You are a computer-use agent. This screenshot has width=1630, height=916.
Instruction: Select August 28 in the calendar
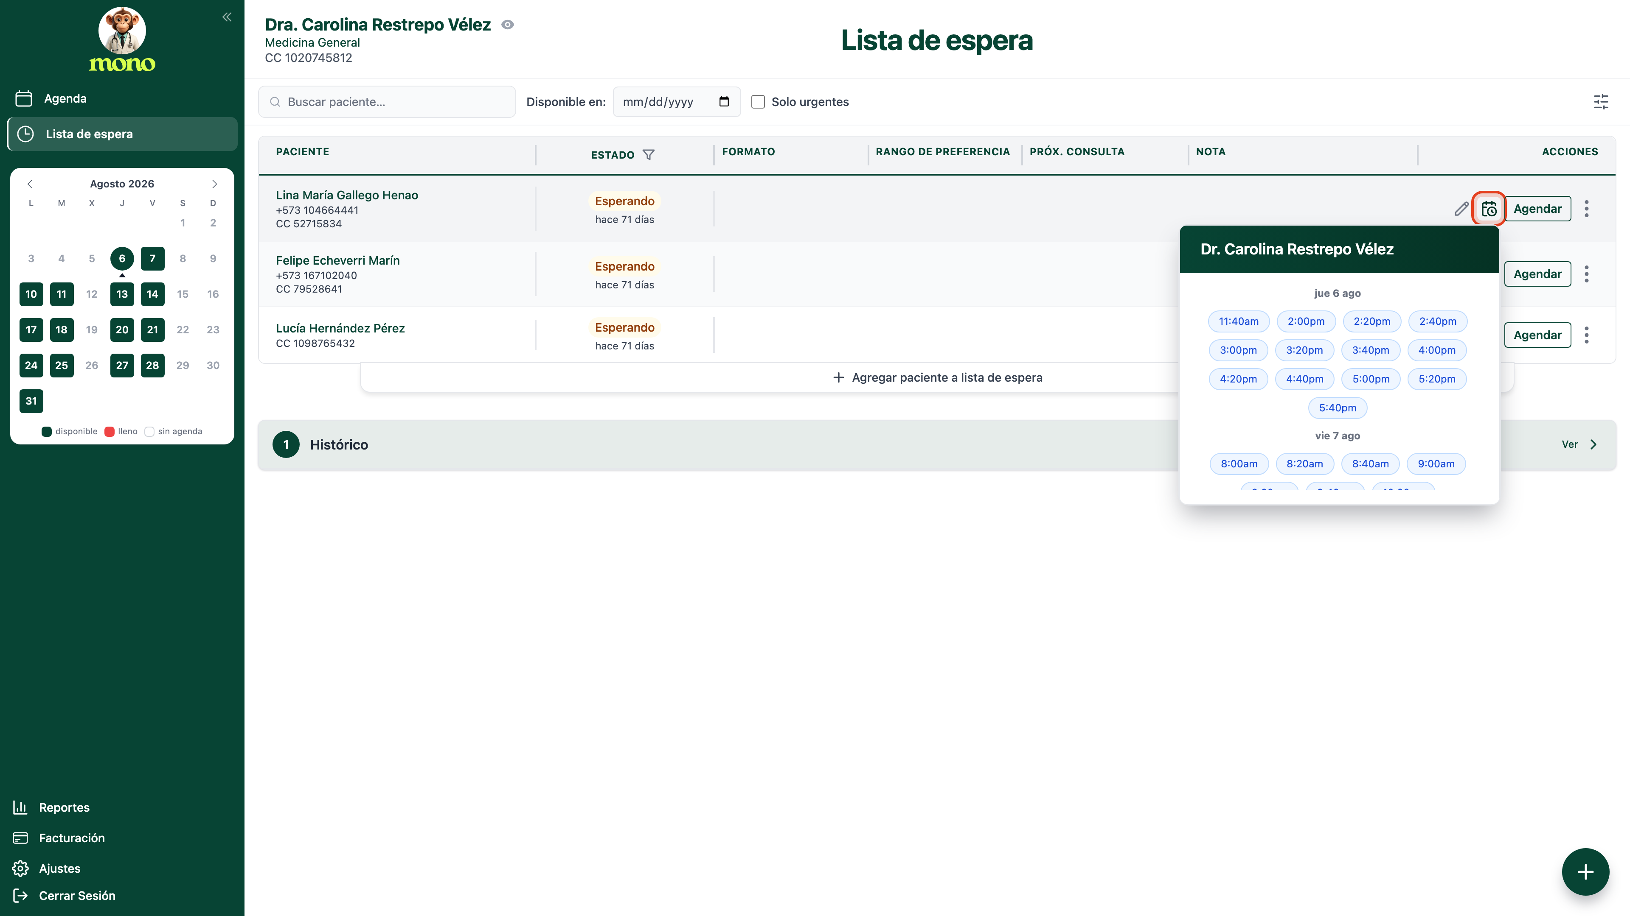coord(152,366)
